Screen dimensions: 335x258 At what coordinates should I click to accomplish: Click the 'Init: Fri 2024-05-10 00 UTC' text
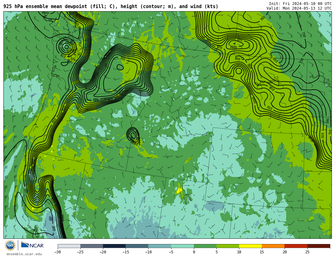(x=300, y=4)
